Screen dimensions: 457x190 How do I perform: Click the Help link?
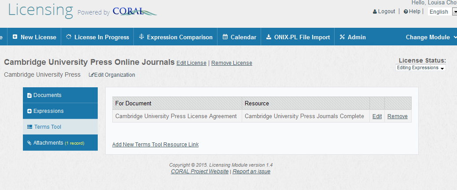click(414, 11)
